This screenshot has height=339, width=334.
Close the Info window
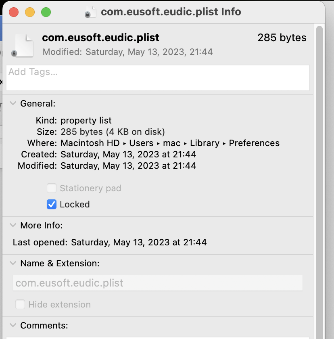point(14,12)
